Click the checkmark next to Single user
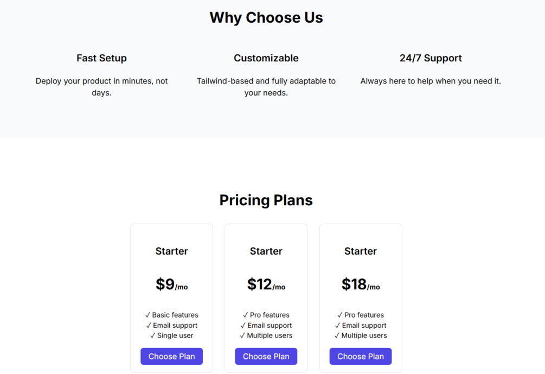This screenshot has height=374, width=545. (x=152, y=335)
